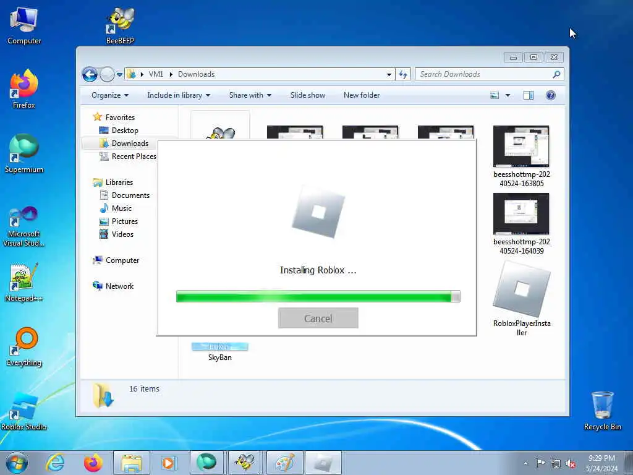Click the Action Center flag tray icon
Image resolution: width=633 pixels, height=475 pixels.
(x=540, y=463)
